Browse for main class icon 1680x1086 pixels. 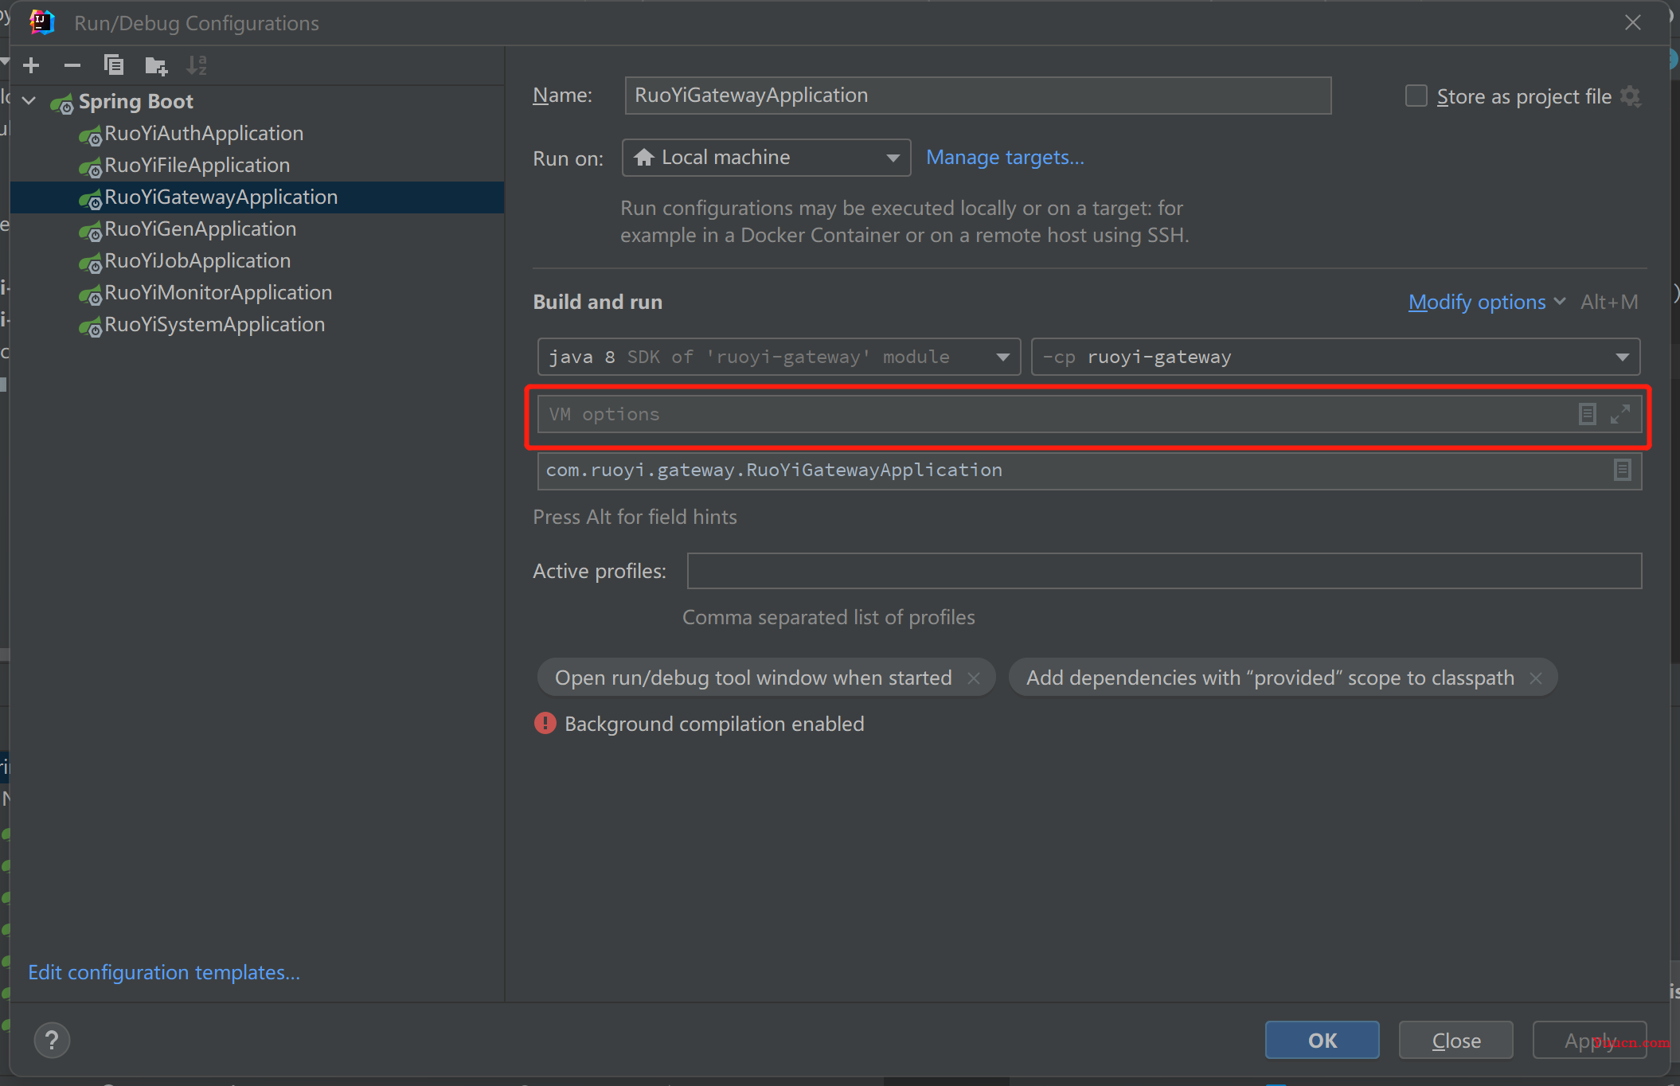coord(1622,471)
